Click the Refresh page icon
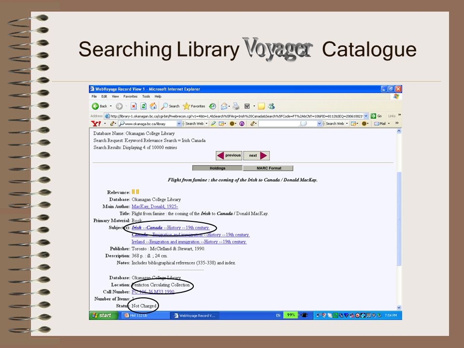 click(144, 106)
